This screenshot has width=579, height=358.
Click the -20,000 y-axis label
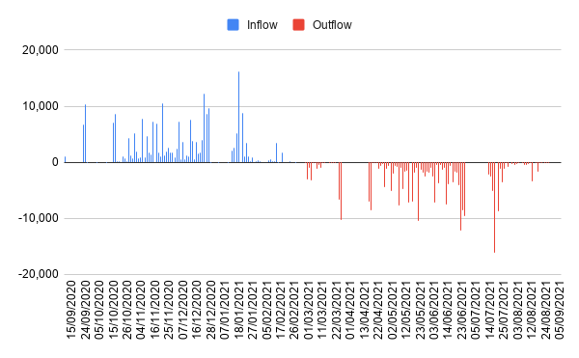(39, 275)
